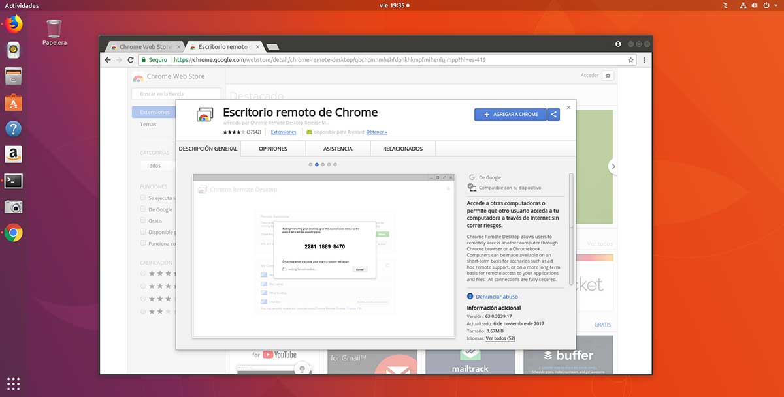Viewport: 784px width, 397px height.
Task: Check the "De Google" filter checkbox
Action: [x=143, y=209]
